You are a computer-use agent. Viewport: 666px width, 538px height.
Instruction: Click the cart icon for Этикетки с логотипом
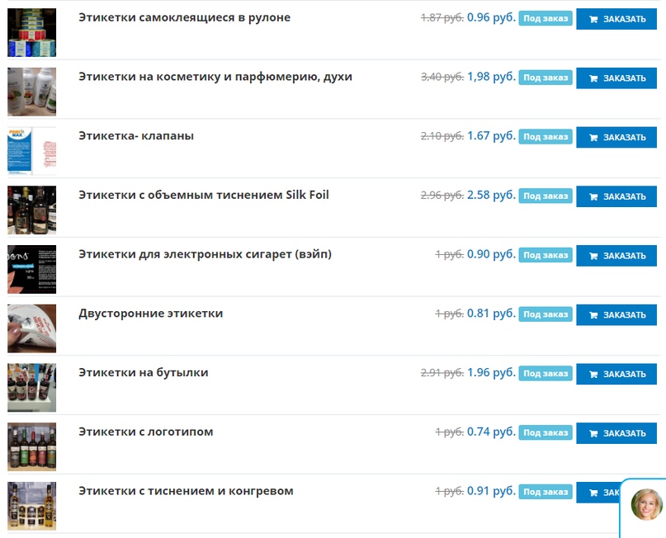click(593, 433)
